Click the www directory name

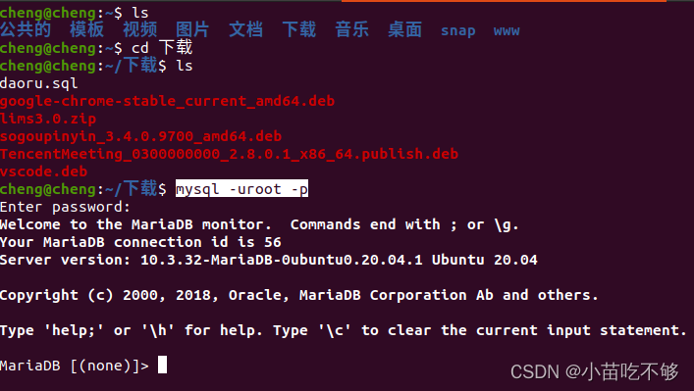tap(507, 31)
